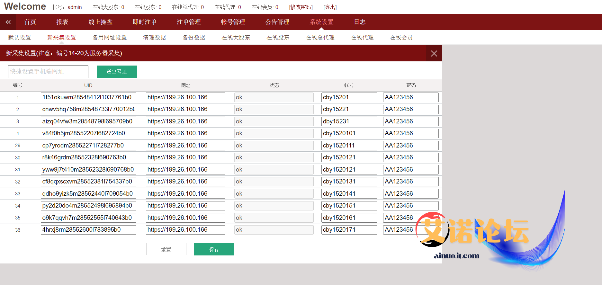Switch to 备份数据 tab

point(194,38)
